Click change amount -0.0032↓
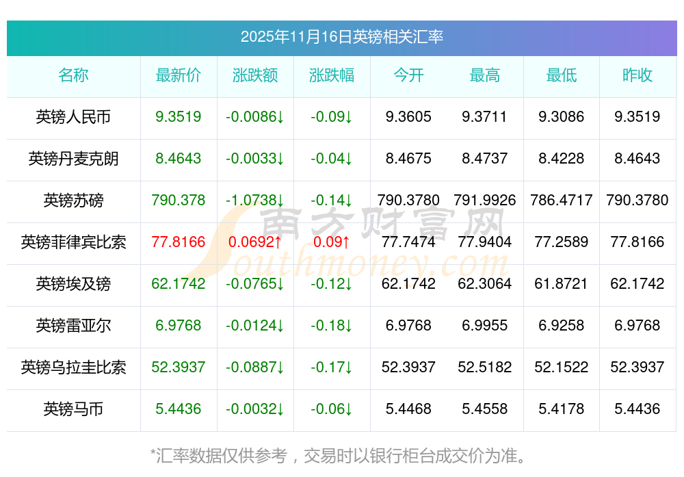Screen dimensions: 684x477 tap(255, 409)
